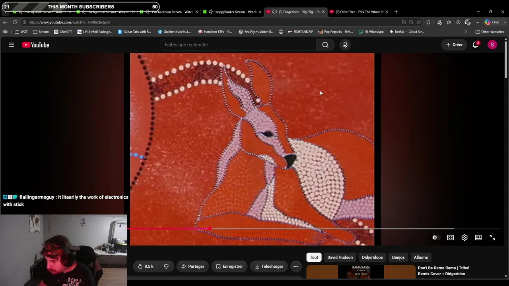Go to the YouTube home logo
Image resolution: width=509 pixels, height=286 pixels.
(x=36, y=45)
